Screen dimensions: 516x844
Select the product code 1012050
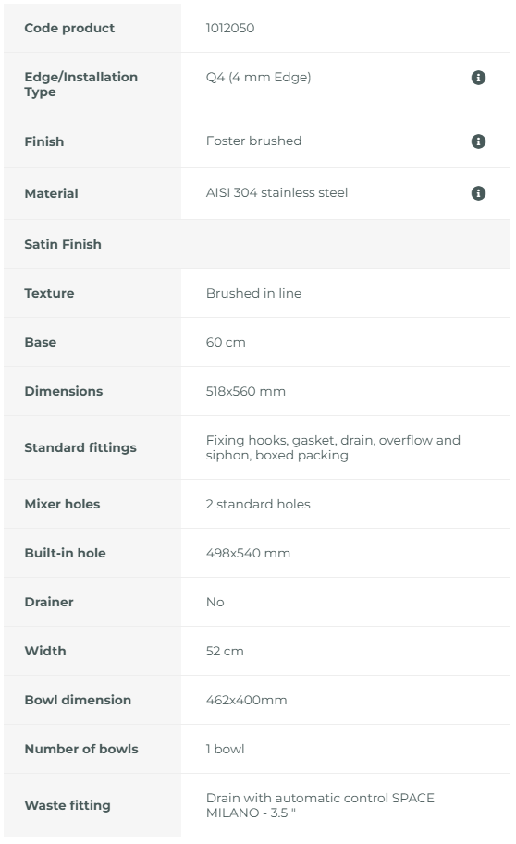click(x=230, y=28)
